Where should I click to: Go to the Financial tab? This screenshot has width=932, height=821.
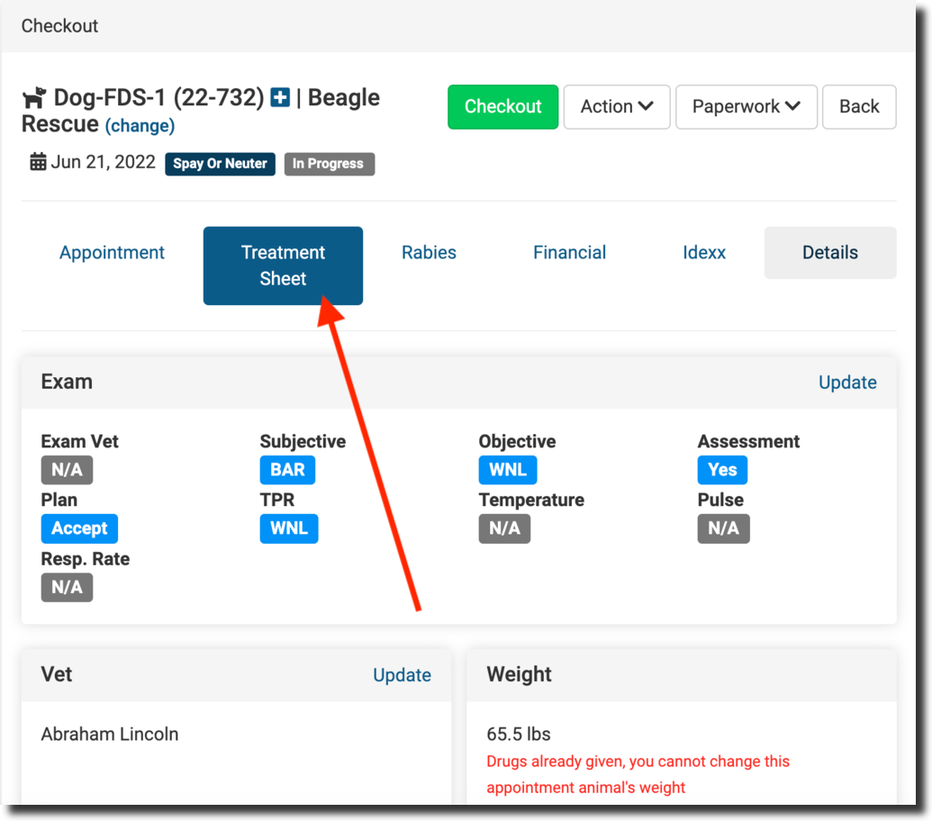click(x=569, y=253)
